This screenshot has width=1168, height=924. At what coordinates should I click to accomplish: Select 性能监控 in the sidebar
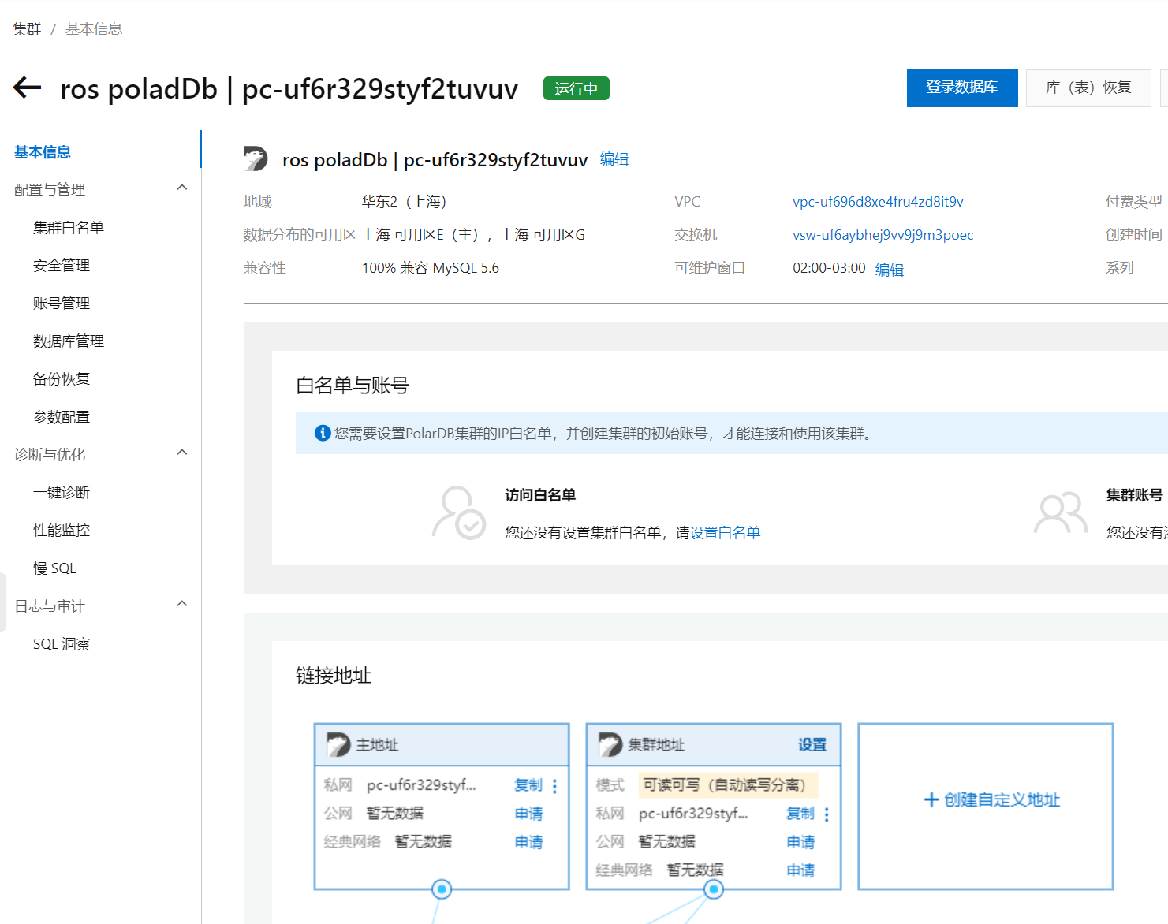tap(61, 530)
